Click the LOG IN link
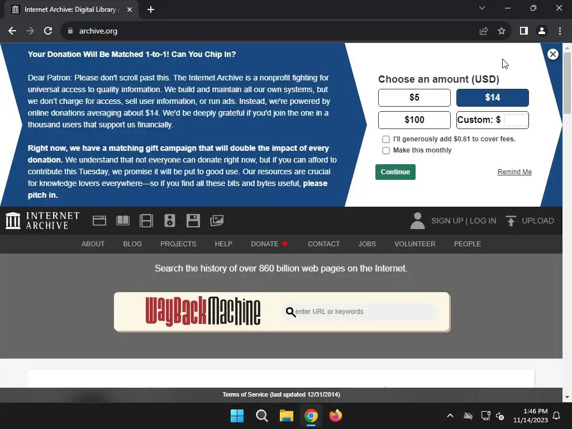Image resolution: width=572 pixels, height=429 pixels. pos(483,221)
